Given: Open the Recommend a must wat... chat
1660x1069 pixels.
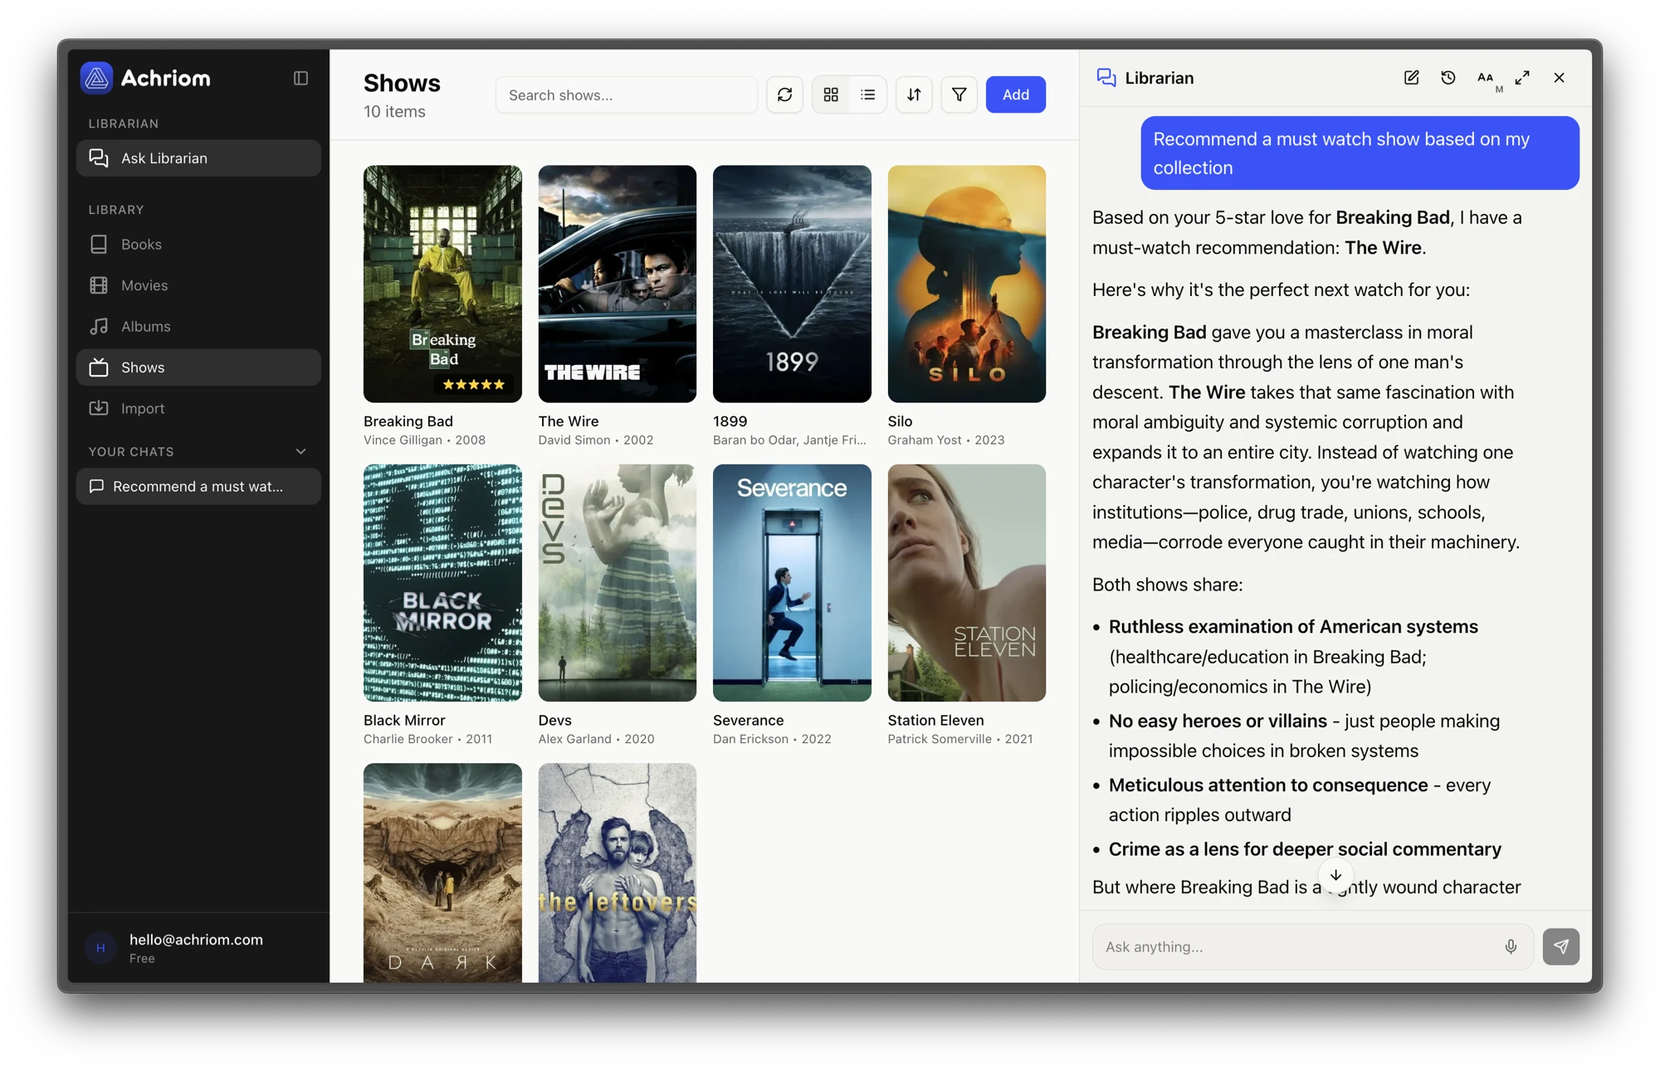Looking at the screenshot, I should pos(198,487).
